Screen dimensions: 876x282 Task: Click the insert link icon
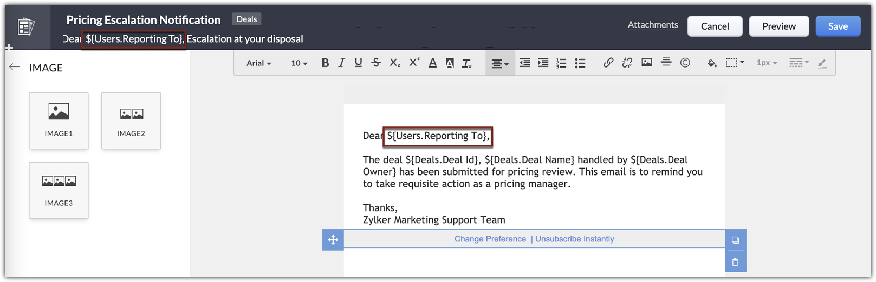[x=608, y=63]
